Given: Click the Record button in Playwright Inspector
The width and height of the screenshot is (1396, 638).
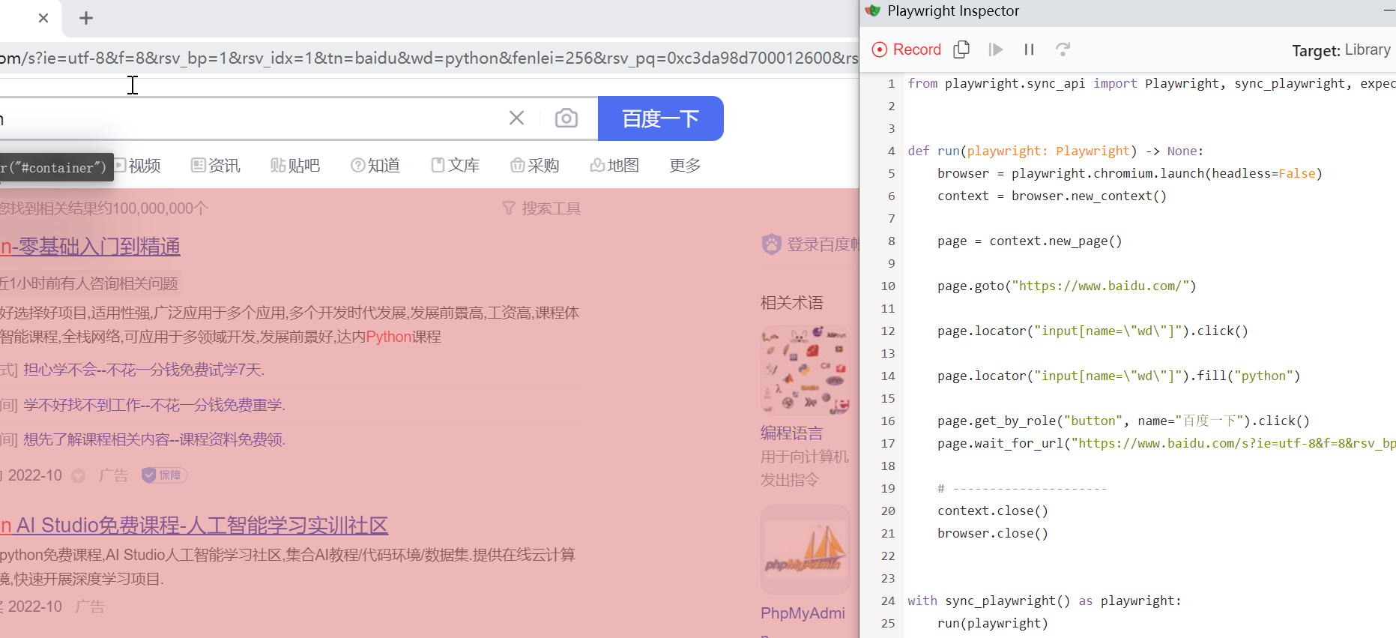Looking at the screenshot, I should tap(907, 49).
